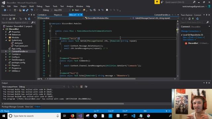The image size is (212, 119).
Task: Open the Analyze menu
Action: (70, 6)
